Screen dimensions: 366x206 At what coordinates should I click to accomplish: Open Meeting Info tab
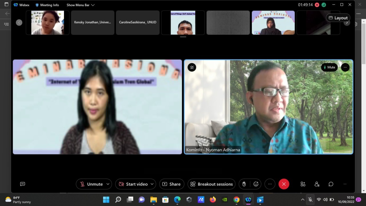coord(47,5)
